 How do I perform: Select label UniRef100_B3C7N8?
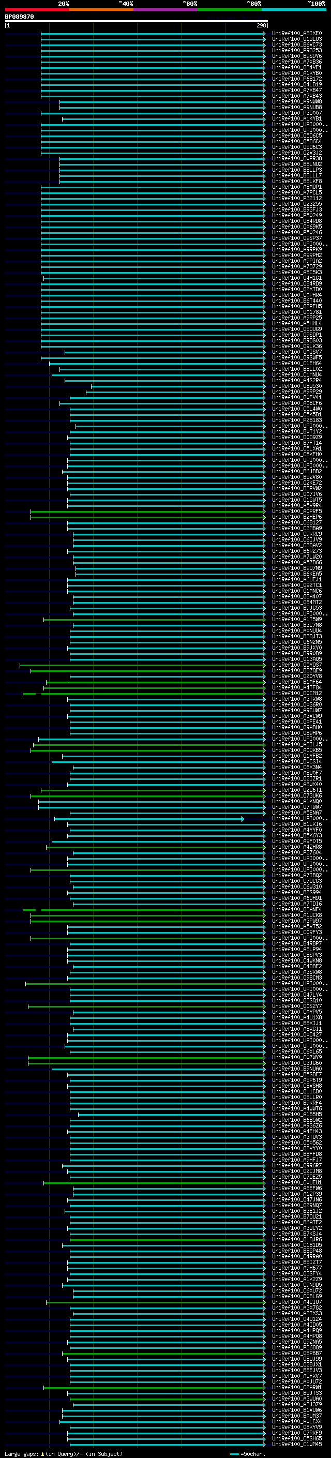297,625
